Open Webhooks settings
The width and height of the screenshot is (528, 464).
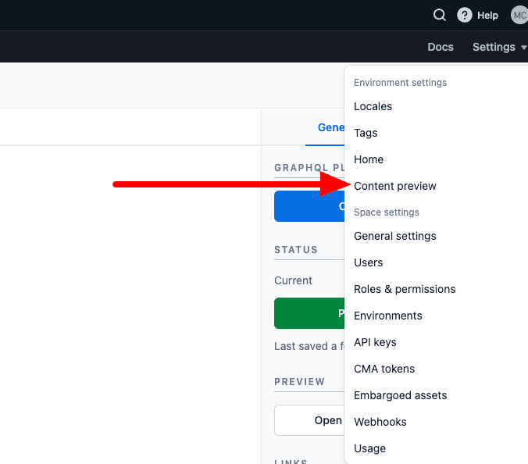(x=380, y=422)
